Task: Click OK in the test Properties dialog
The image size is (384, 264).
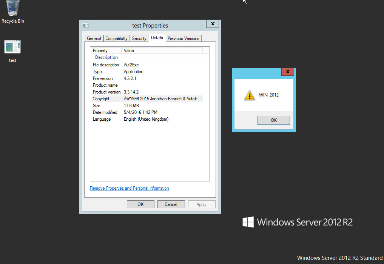Action: click(140, 204)
